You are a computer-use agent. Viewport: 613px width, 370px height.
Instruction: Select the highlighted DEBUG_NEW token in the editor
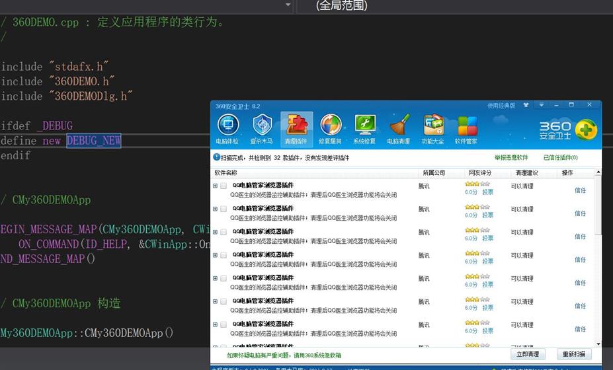94,140
